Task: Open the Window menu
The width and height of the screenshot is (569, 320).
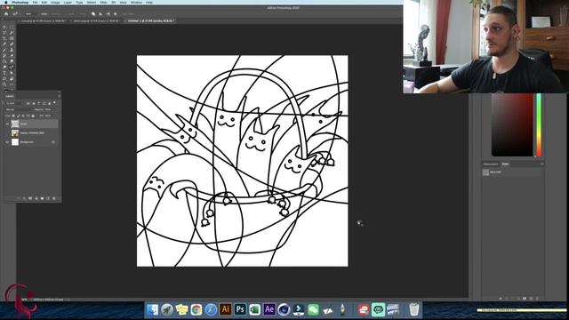Action: 136,2
